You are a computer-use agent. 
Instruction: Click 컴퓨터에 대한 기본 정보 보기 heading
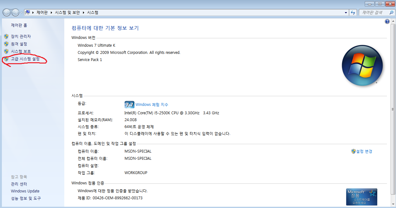click(105, 28)
